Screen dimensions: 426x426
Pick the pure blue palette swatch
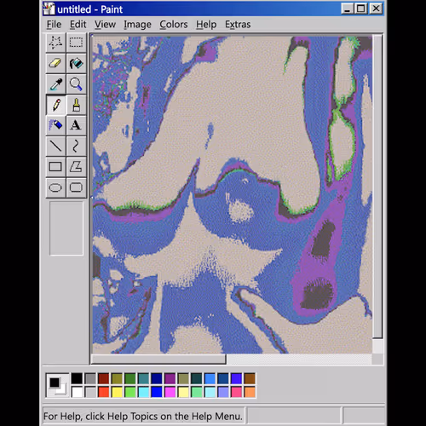pyautogui.click(x=157, y=392)
